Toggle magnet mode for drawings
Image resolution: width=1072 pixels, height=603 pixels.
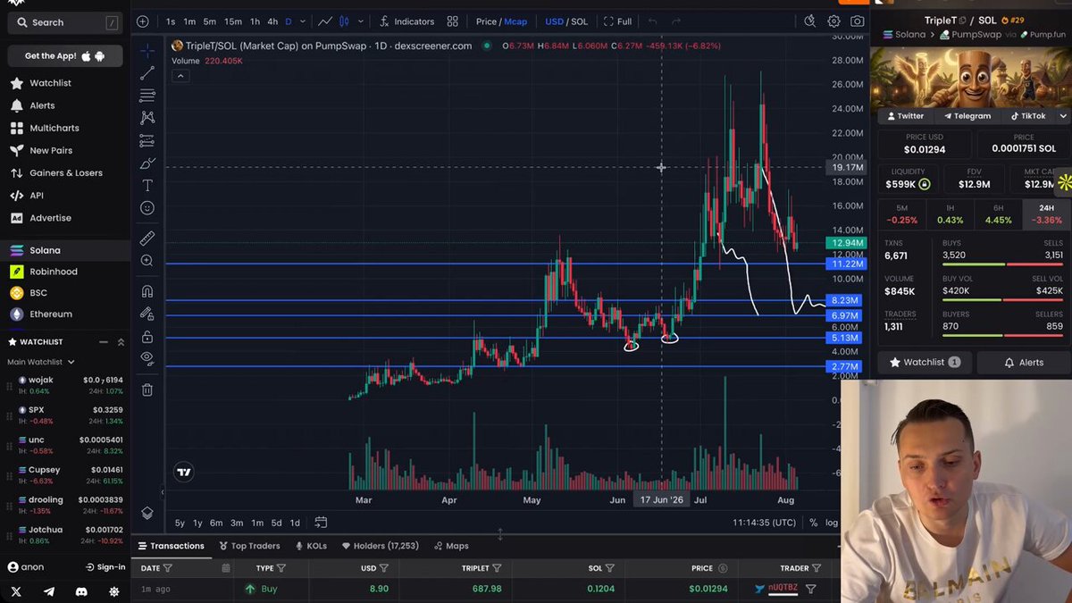click(x=147, y=291)
